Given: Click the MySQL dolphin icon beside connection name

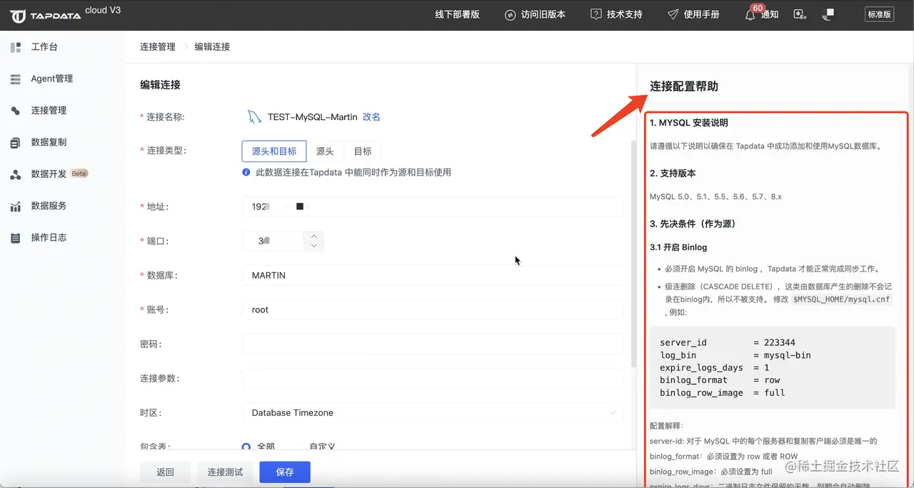Looking at the screenshot, I should click(x=254, y=117).
